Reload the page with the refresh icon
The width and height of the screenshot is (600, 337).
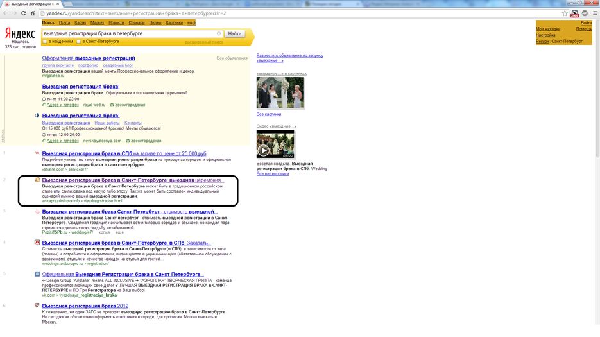pos(23,13)
